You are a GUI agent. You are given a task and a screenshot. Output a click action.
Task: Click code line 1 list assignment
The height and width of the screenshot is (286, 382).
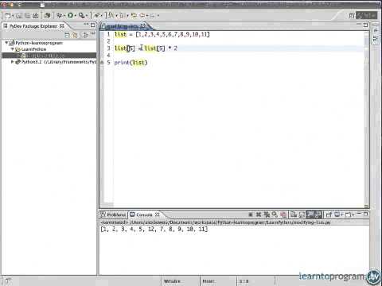(x=162, y=34)
